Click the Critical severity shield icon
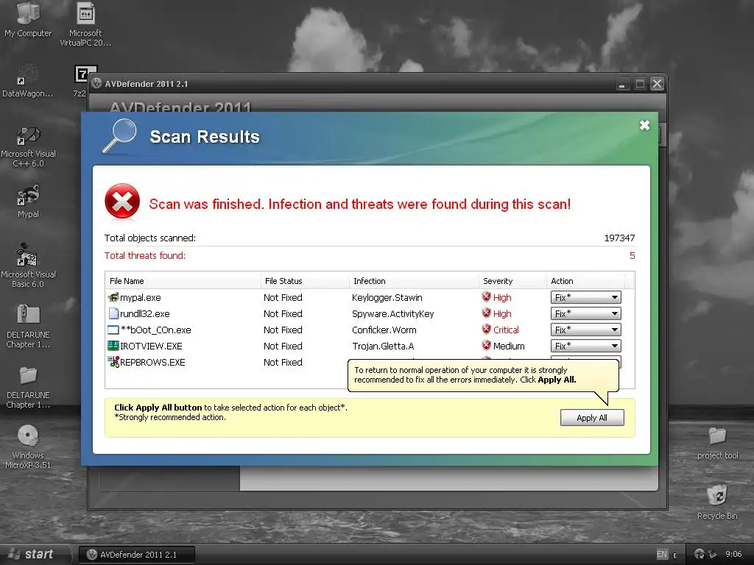The height and width of the screenshot is (565, 754). (x=486, y=330)
